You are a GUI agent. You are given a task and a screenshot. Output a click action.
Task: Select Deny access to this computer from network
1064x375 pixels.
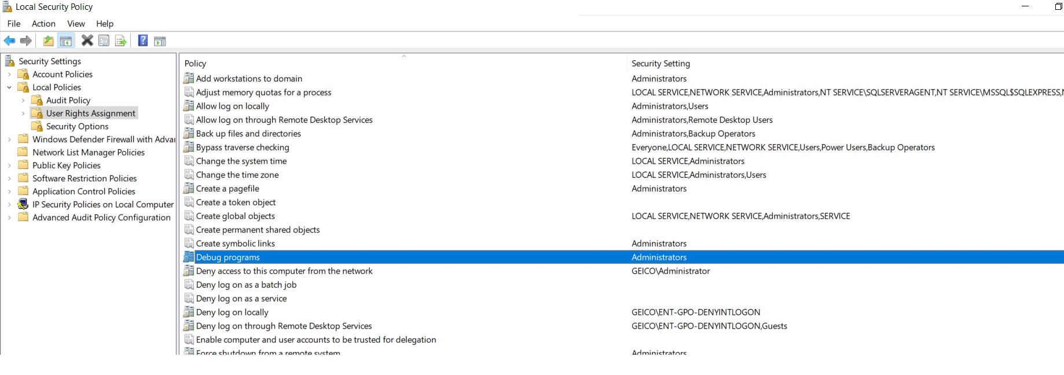[284, 271]
